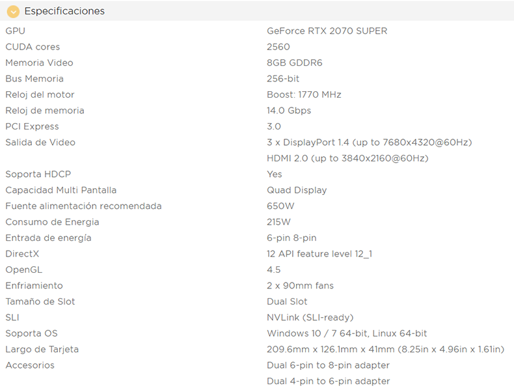
Task: Select the GPU label row
Action: tap(16, 31)
